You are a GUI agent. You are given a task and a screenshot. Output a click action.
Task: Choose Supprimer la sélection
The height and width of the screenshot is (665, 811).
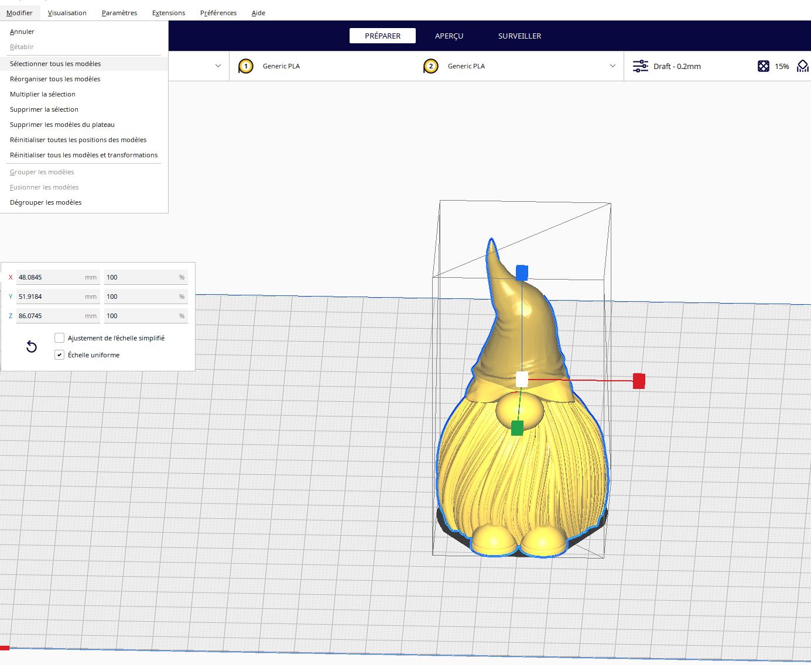84,109
